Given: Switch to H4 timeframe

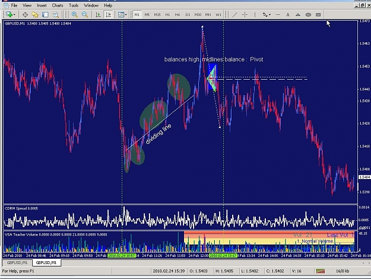Looking at the screenshot, I should [177, 15].
